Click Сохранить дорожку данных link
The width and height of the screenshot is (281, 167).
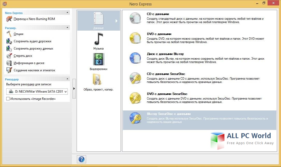(x=33, y=48)
